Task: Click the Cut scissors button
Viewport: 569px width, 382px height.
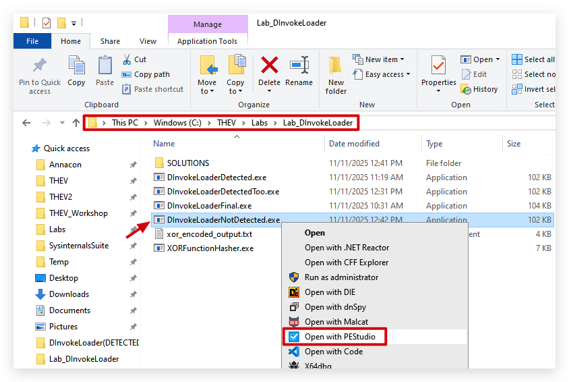Action: (x=135, y=59)
